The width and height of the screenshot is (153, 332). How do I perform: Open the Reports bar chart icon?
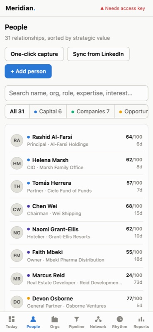[x=141, y=319]
